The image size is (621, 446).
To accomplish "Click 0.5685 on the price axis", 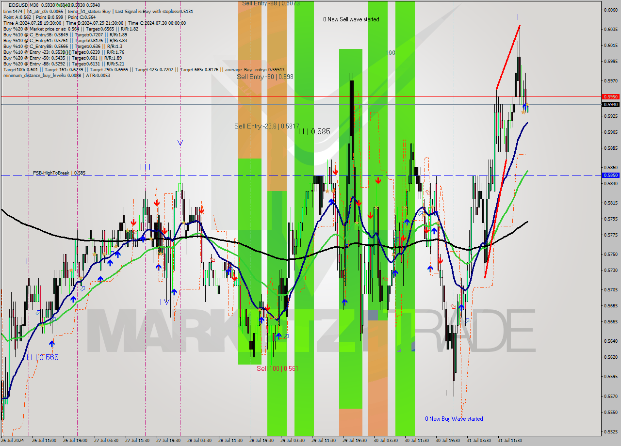I will [x=610, y=305].
